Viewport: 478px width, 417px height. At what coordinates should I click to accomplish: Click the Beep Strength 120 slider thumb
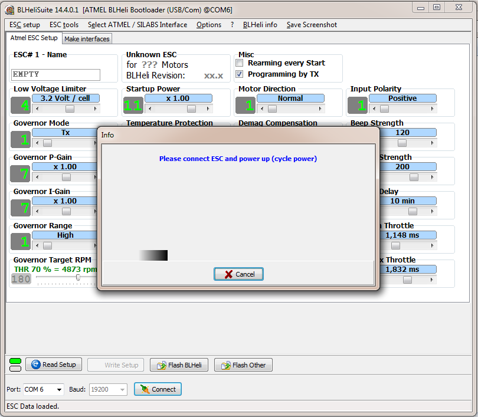402,143
